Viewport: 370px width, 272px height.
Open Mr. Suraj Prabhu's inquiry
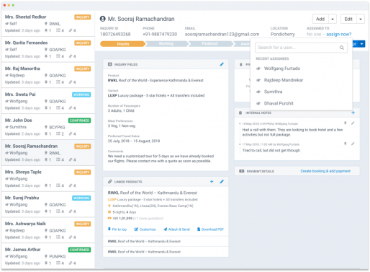pos(48,204)
